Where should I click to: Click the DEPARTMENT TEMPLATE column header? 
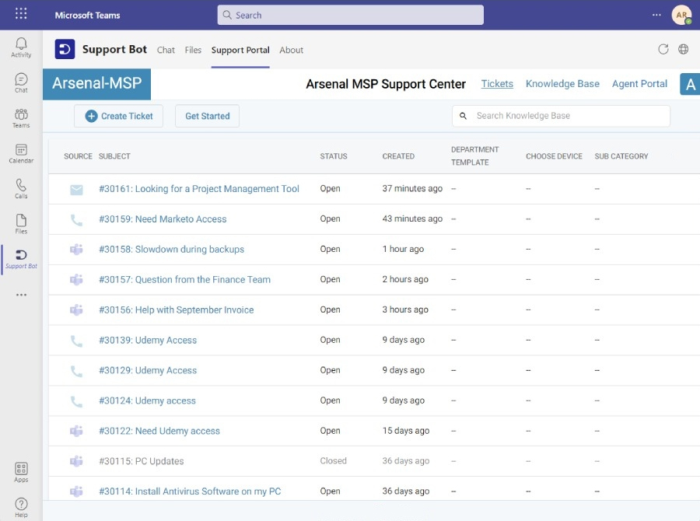point(474,156)
